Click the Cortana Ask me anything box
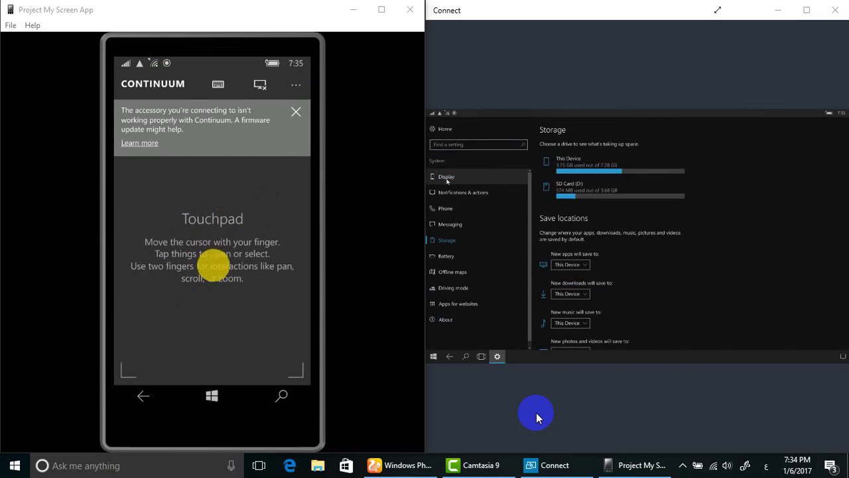The image size is (849, 478). [x=136, y=465]
